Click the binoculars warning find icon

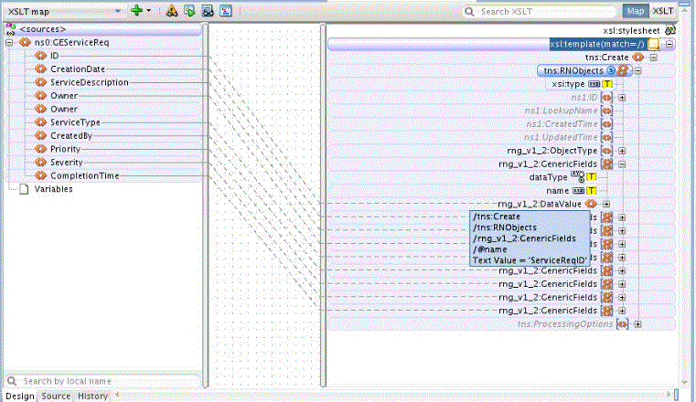(172, 11)
